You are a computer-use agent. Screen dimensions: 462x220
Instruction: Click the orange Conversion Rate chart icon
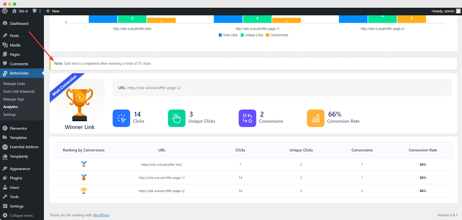(x=316, y=118)
